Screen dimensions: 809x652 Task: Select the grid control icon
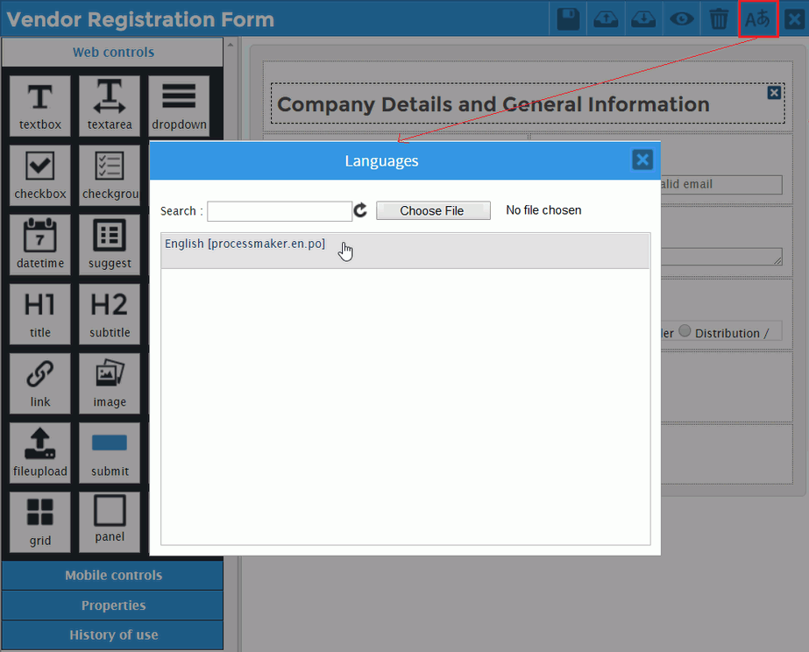(40, 521)
